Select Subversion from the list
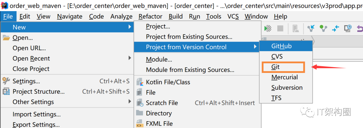363x128 pixels. coord(286,87)
